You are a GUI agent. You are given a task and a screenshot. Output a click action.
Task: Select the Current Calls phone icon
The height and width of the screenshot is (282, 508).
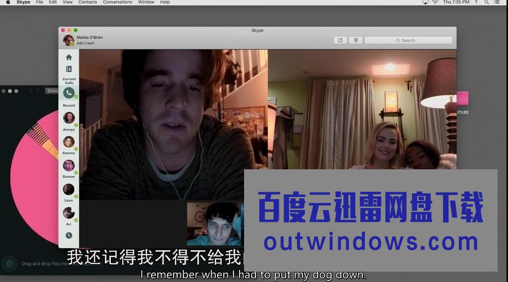(x=69, y=93)
